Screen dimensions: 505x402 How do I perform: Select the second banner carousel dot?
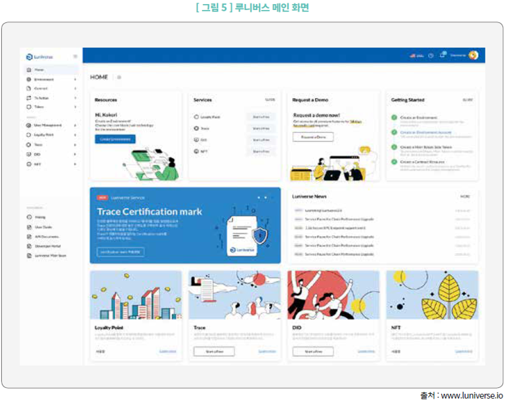tap(265, 197)
